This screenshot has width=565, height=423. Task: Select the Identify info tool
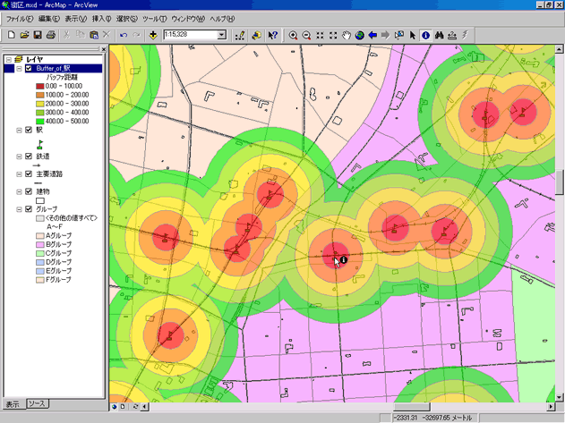(x=425, y=35)
